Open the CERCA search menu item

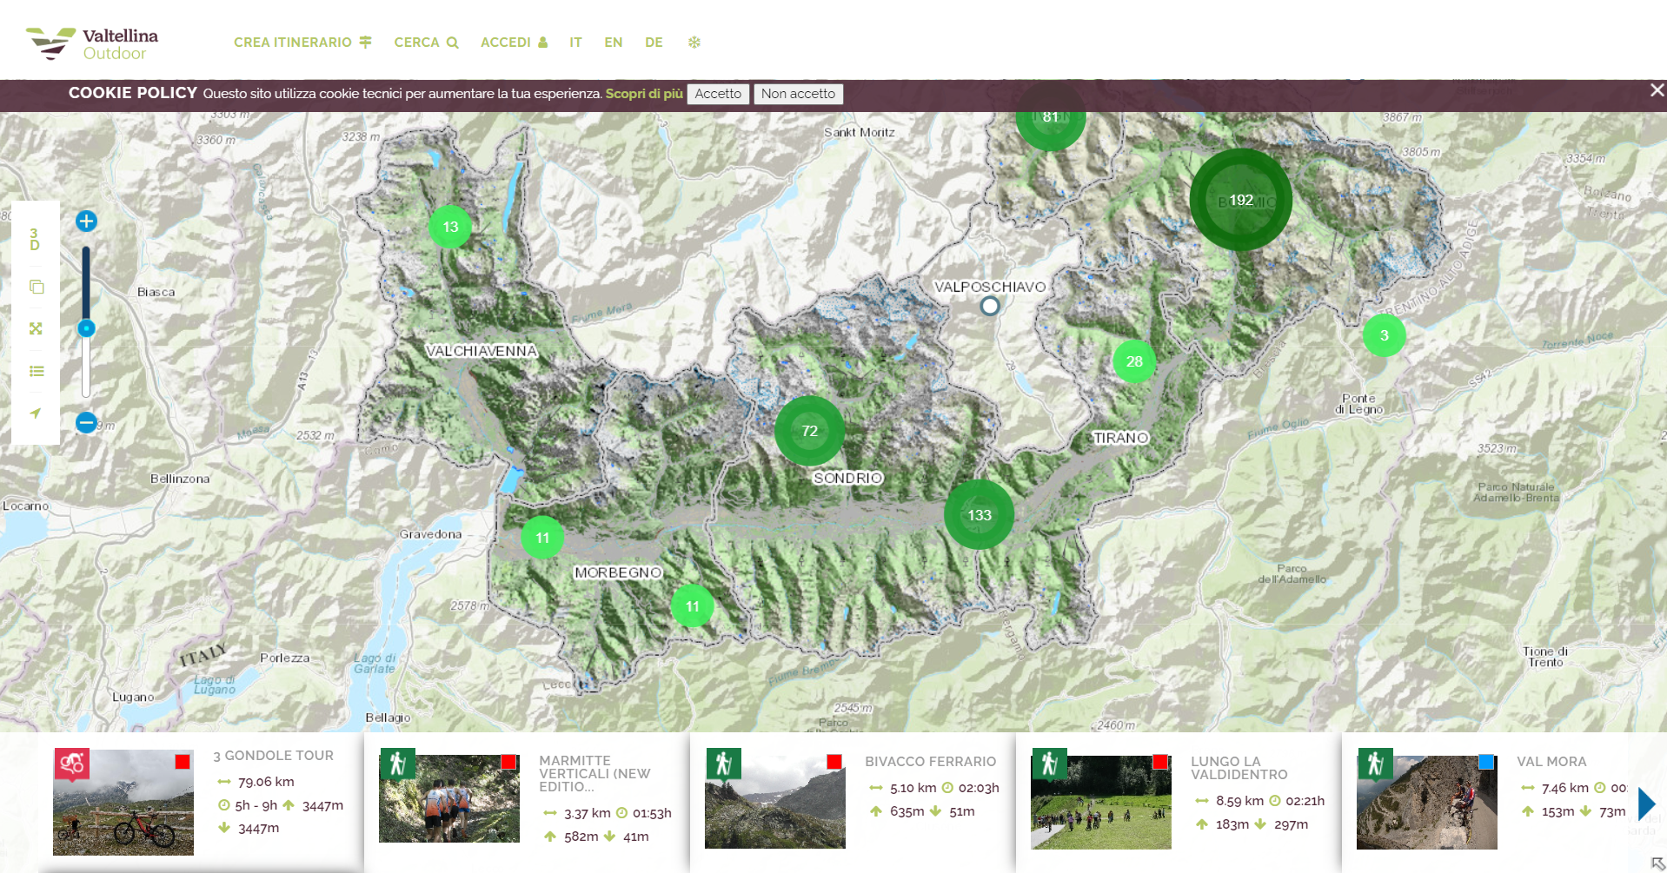(425, 43)
